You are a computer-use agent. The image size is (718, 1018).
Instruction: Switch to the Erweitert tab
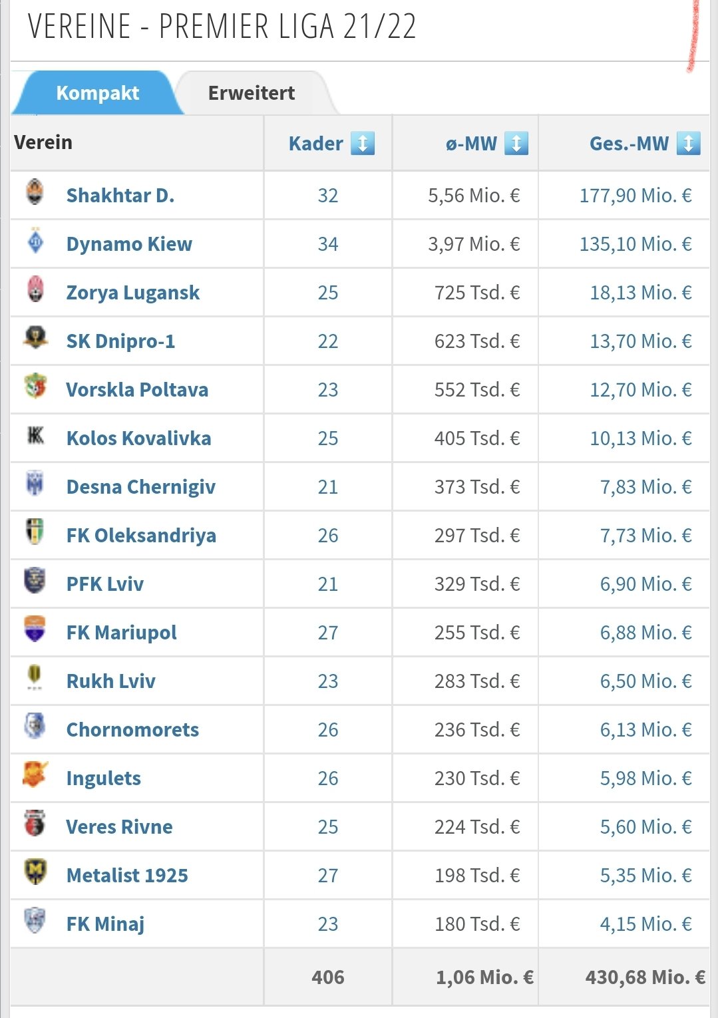click(x=252, y=93)
